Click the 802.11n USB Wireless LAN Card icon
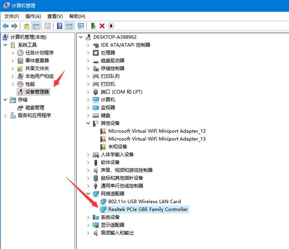The width and height of the screenshot is (289, 249). pos(103,202)
